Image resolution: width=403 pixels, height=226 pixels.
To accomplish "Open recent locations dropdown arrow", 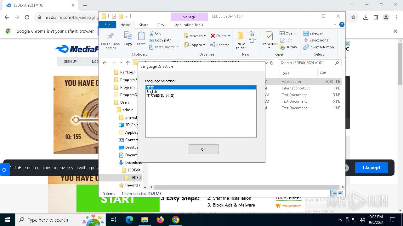I will pos(121,63).
